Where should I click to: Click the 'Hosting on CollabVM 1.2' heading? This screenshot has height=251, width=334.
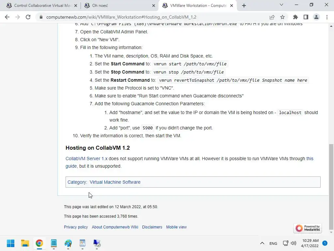pyautogui.click(x=98, y=148)
